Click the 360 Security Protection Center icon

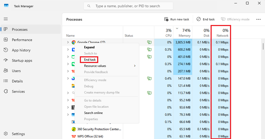coord(73,129)
